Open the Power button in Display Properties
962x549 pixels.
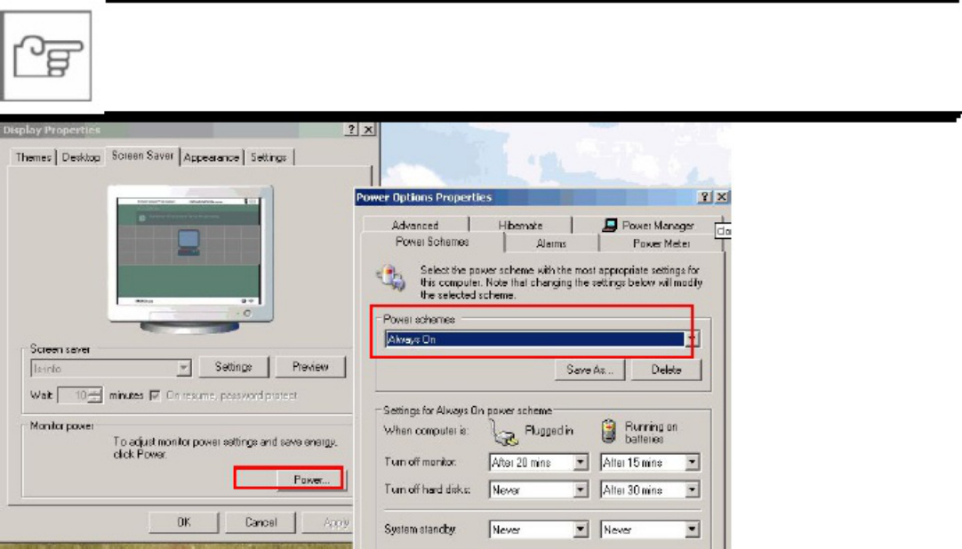(x=311, y=479)
